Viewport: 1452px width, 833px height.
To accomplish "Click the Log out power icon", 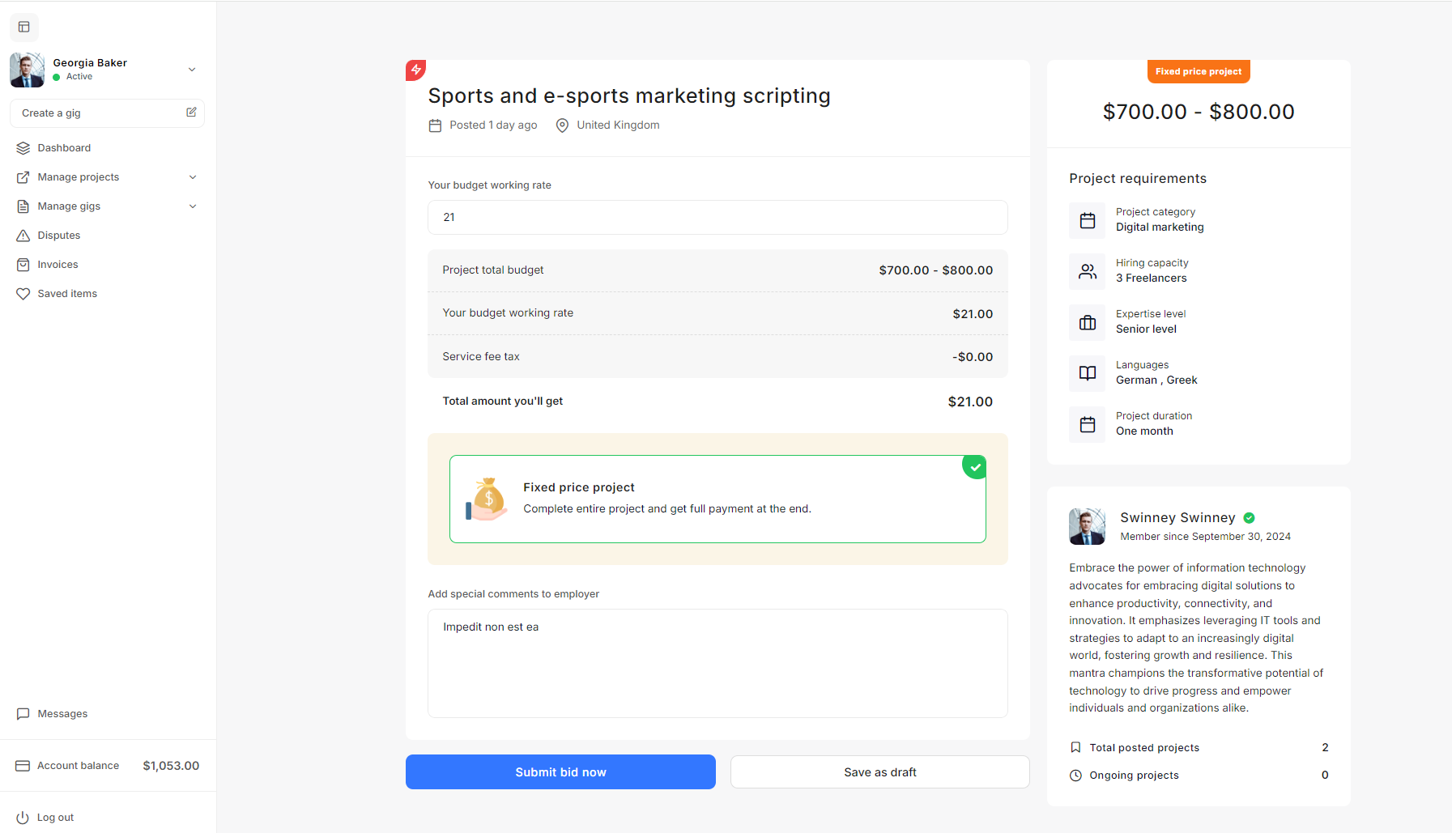I will click(x=23, y=818).
